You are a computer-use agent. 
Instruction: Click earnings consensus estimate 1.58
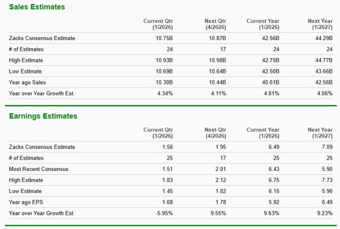point(168,147)
